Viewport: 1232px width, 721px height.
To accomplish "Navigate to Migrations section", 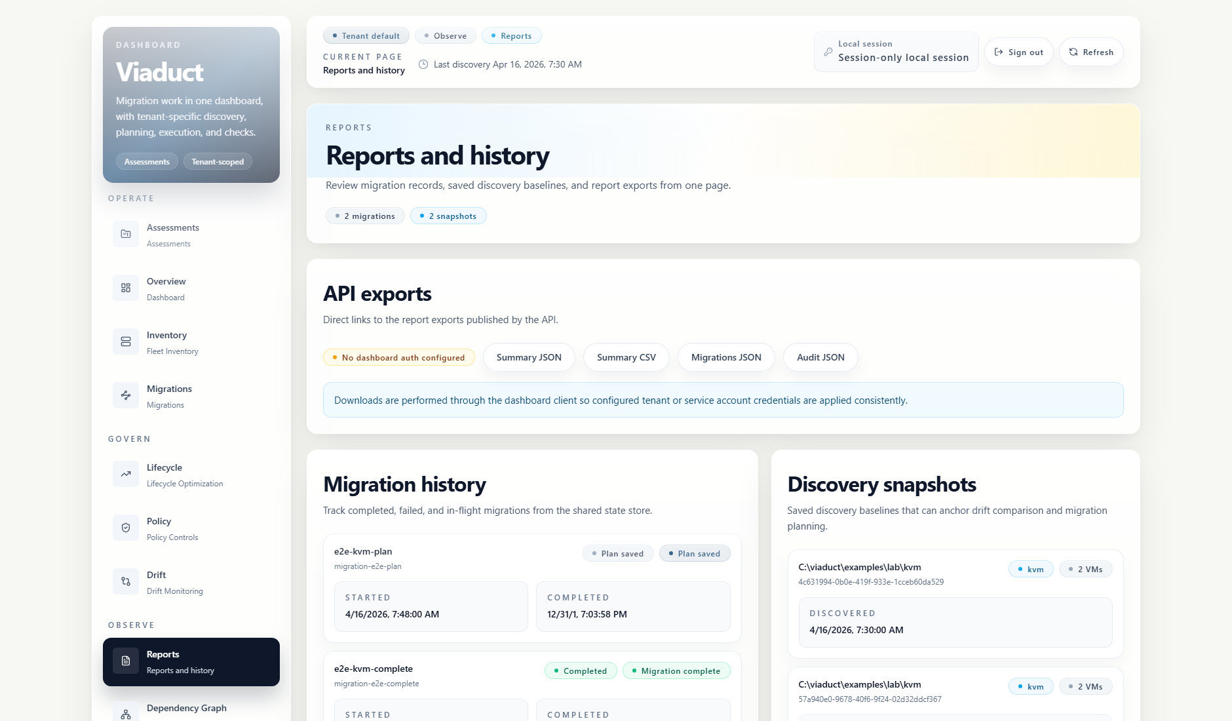I will click(x=191, y=396).
